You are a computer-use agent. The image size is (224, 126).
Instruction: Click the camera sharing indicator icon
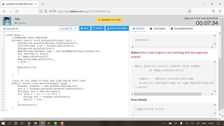[55, 11]
